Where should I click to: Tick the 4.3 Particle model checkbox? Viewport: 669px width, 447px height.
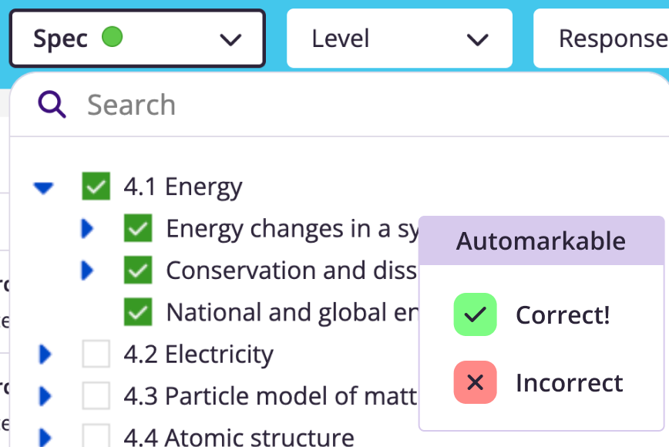tap(96, 395)
